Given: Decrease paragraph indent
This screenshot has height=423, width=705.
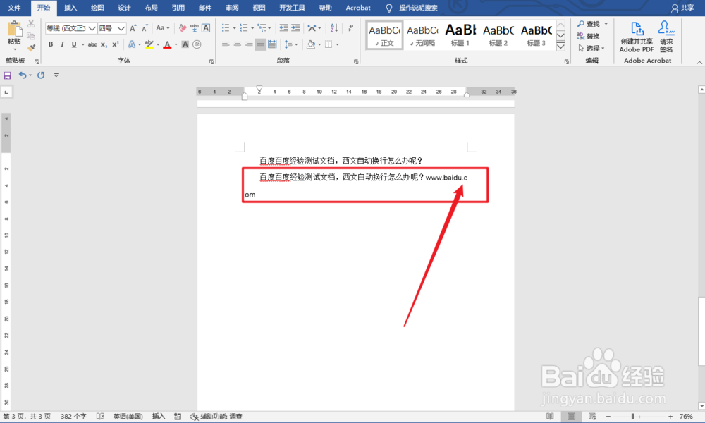Looking at the screenshot, I should tap(283, 28).
